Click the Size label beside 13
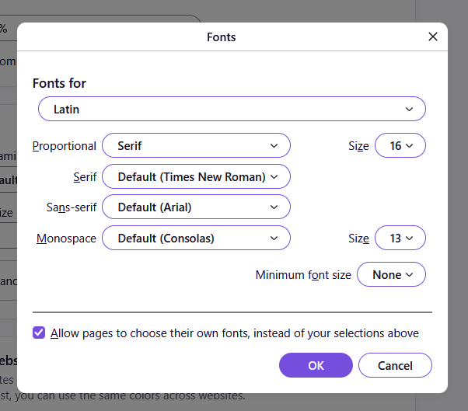This screenshot has height=411, width=468. [x=358, y=239]
